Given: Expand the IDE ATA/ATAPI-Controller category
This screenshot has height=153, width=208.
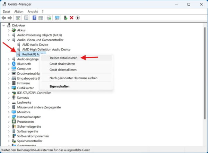Looking at the screenshot, I should point(9,93).
